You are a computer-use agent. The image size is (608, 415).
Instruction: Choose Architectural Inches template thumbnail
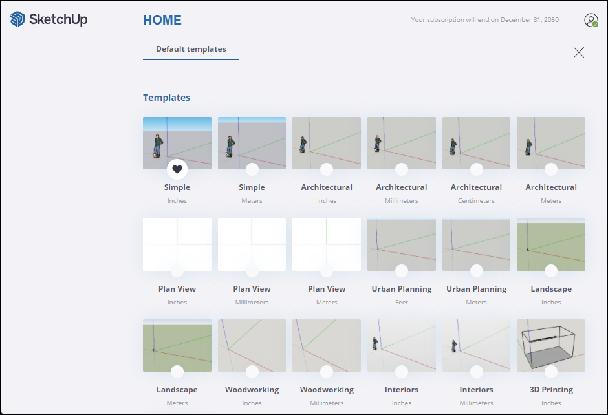[327, 142]
